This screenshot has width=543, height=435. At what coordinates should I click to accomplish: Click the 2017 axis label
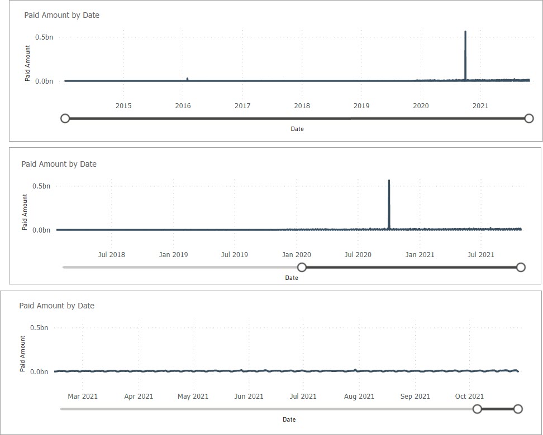[x=242, y=106]
